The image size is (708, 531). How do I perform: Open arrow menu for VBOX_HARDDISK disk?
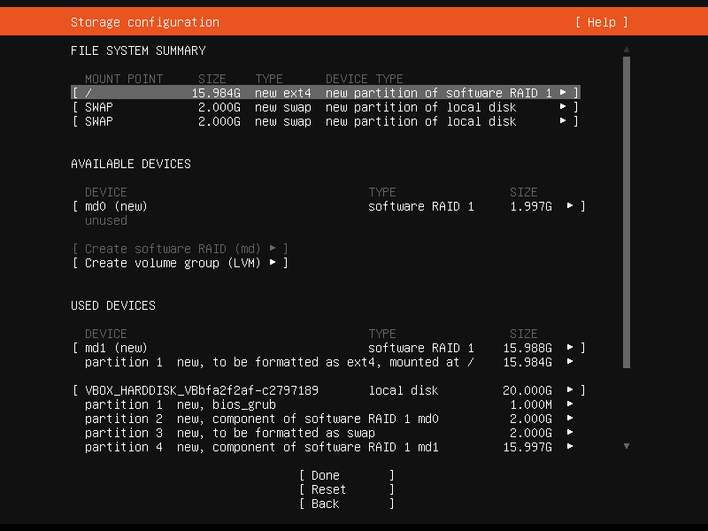pyautogui.click(x=570, y=390)
